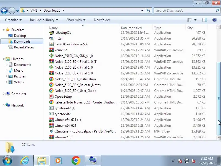Expand the Videos library

point(6,82)
